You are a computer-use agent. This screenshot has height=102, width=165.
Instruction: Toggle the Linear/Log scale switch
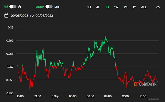[49, 7]
